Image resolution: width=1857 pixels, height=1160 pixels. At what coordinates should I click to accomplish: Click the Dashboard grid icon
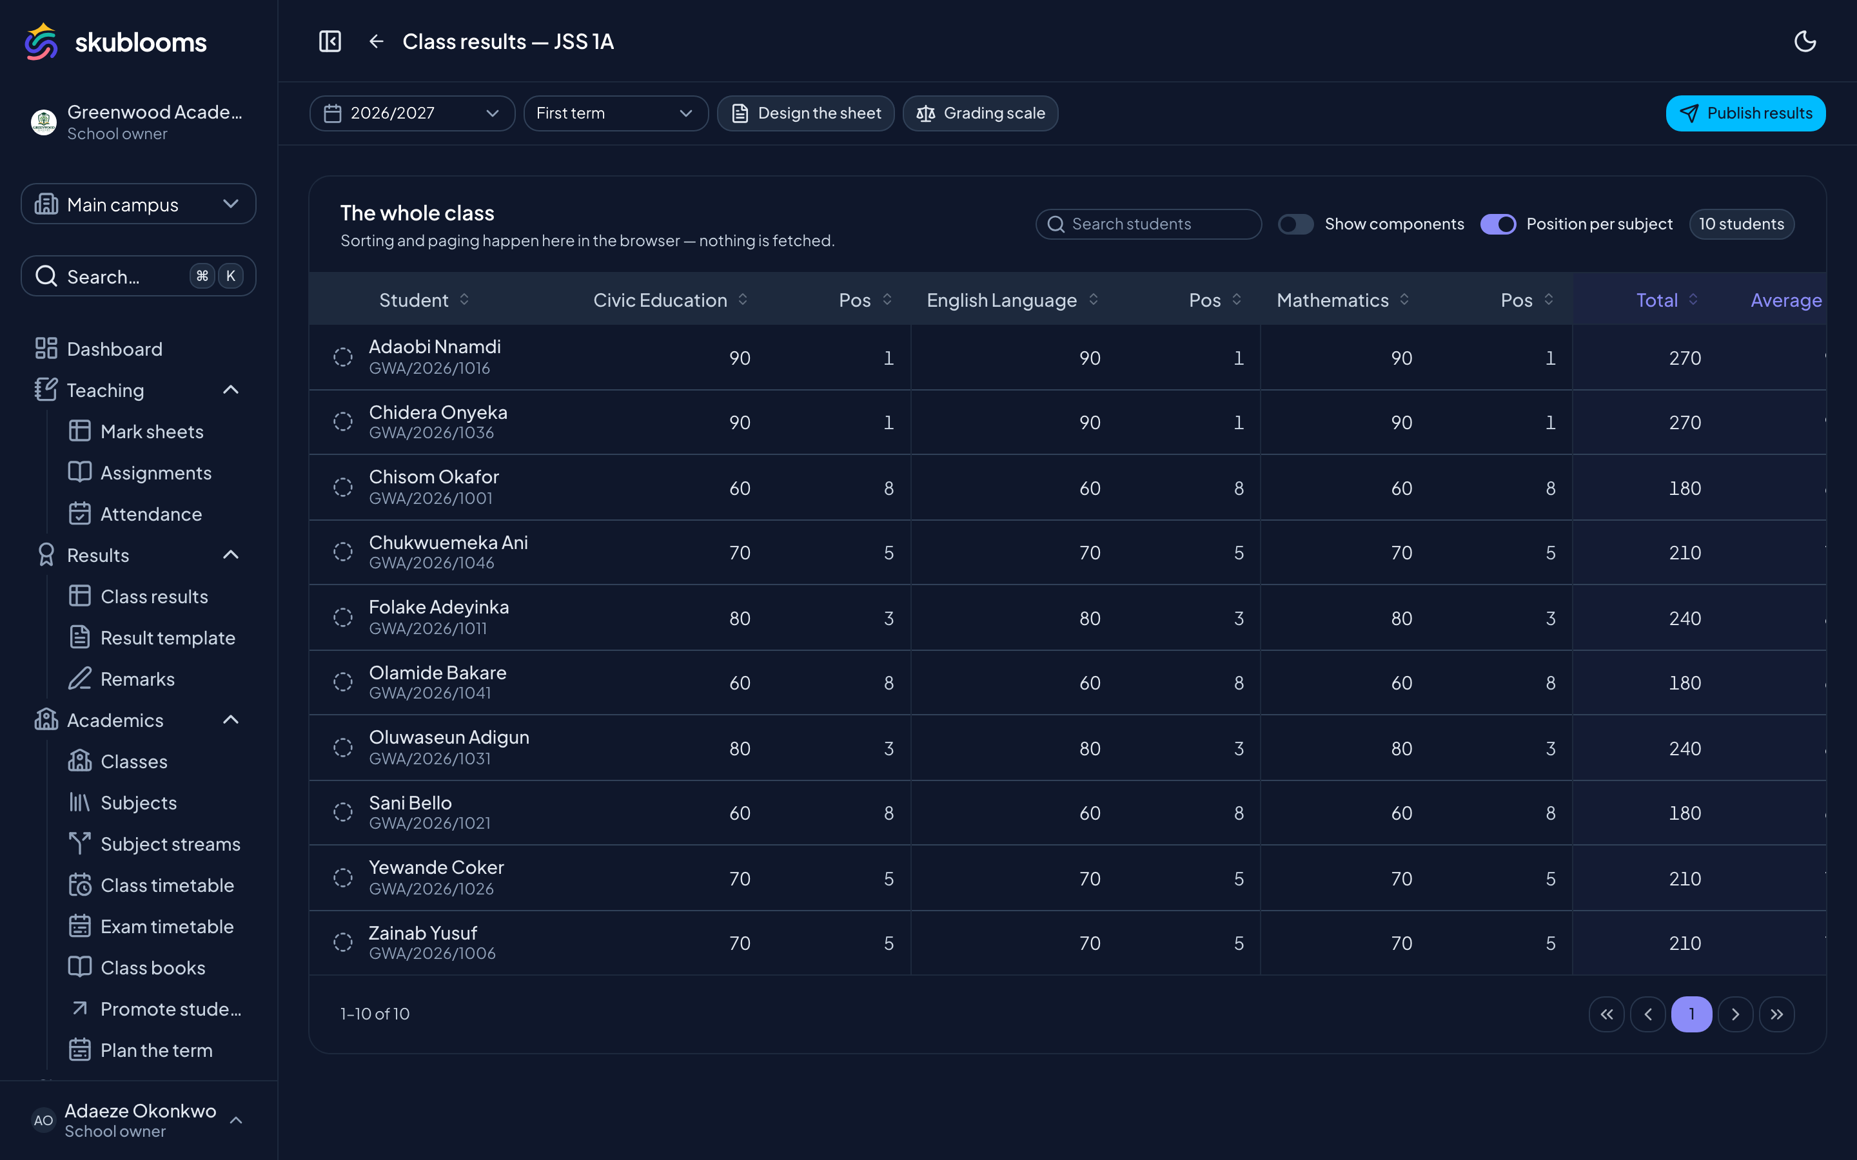click(46, 348)
